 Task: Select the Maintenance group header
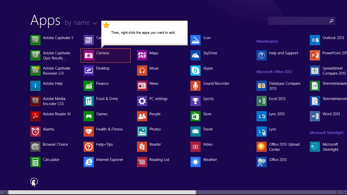[267, 41]
